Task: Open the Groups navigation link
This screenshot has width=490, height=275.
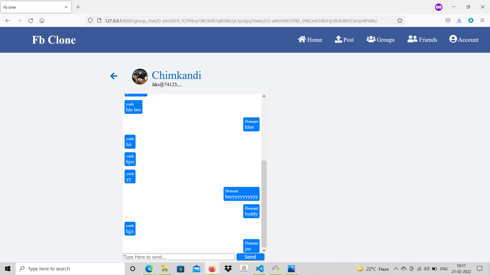Action: point(381,39)
